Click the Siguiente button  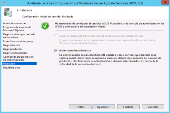point(104,107)
